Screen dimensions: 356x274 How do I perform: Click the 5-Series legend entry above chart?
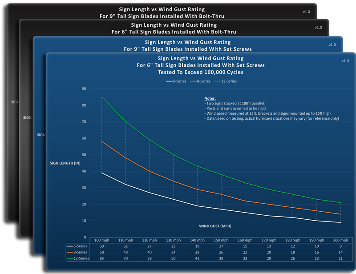click(176, 81)
